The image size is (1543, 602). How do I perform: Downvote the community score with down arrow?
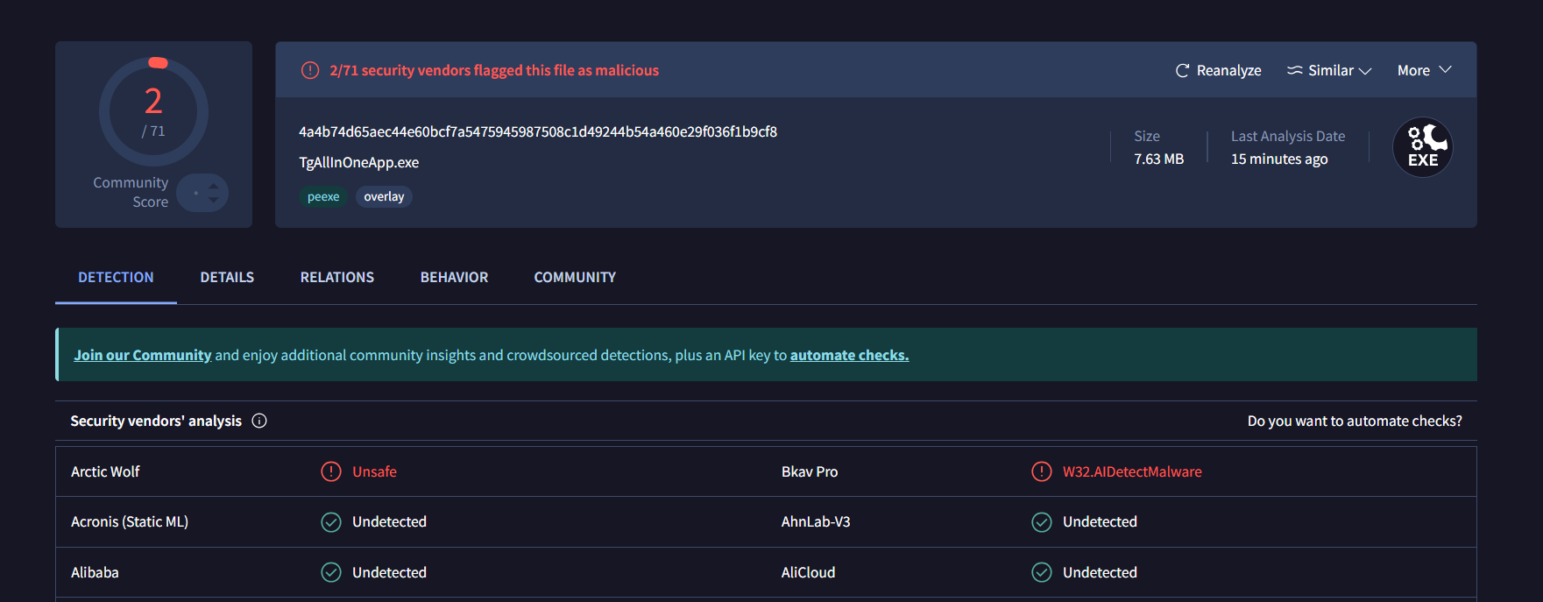[214, 200]
